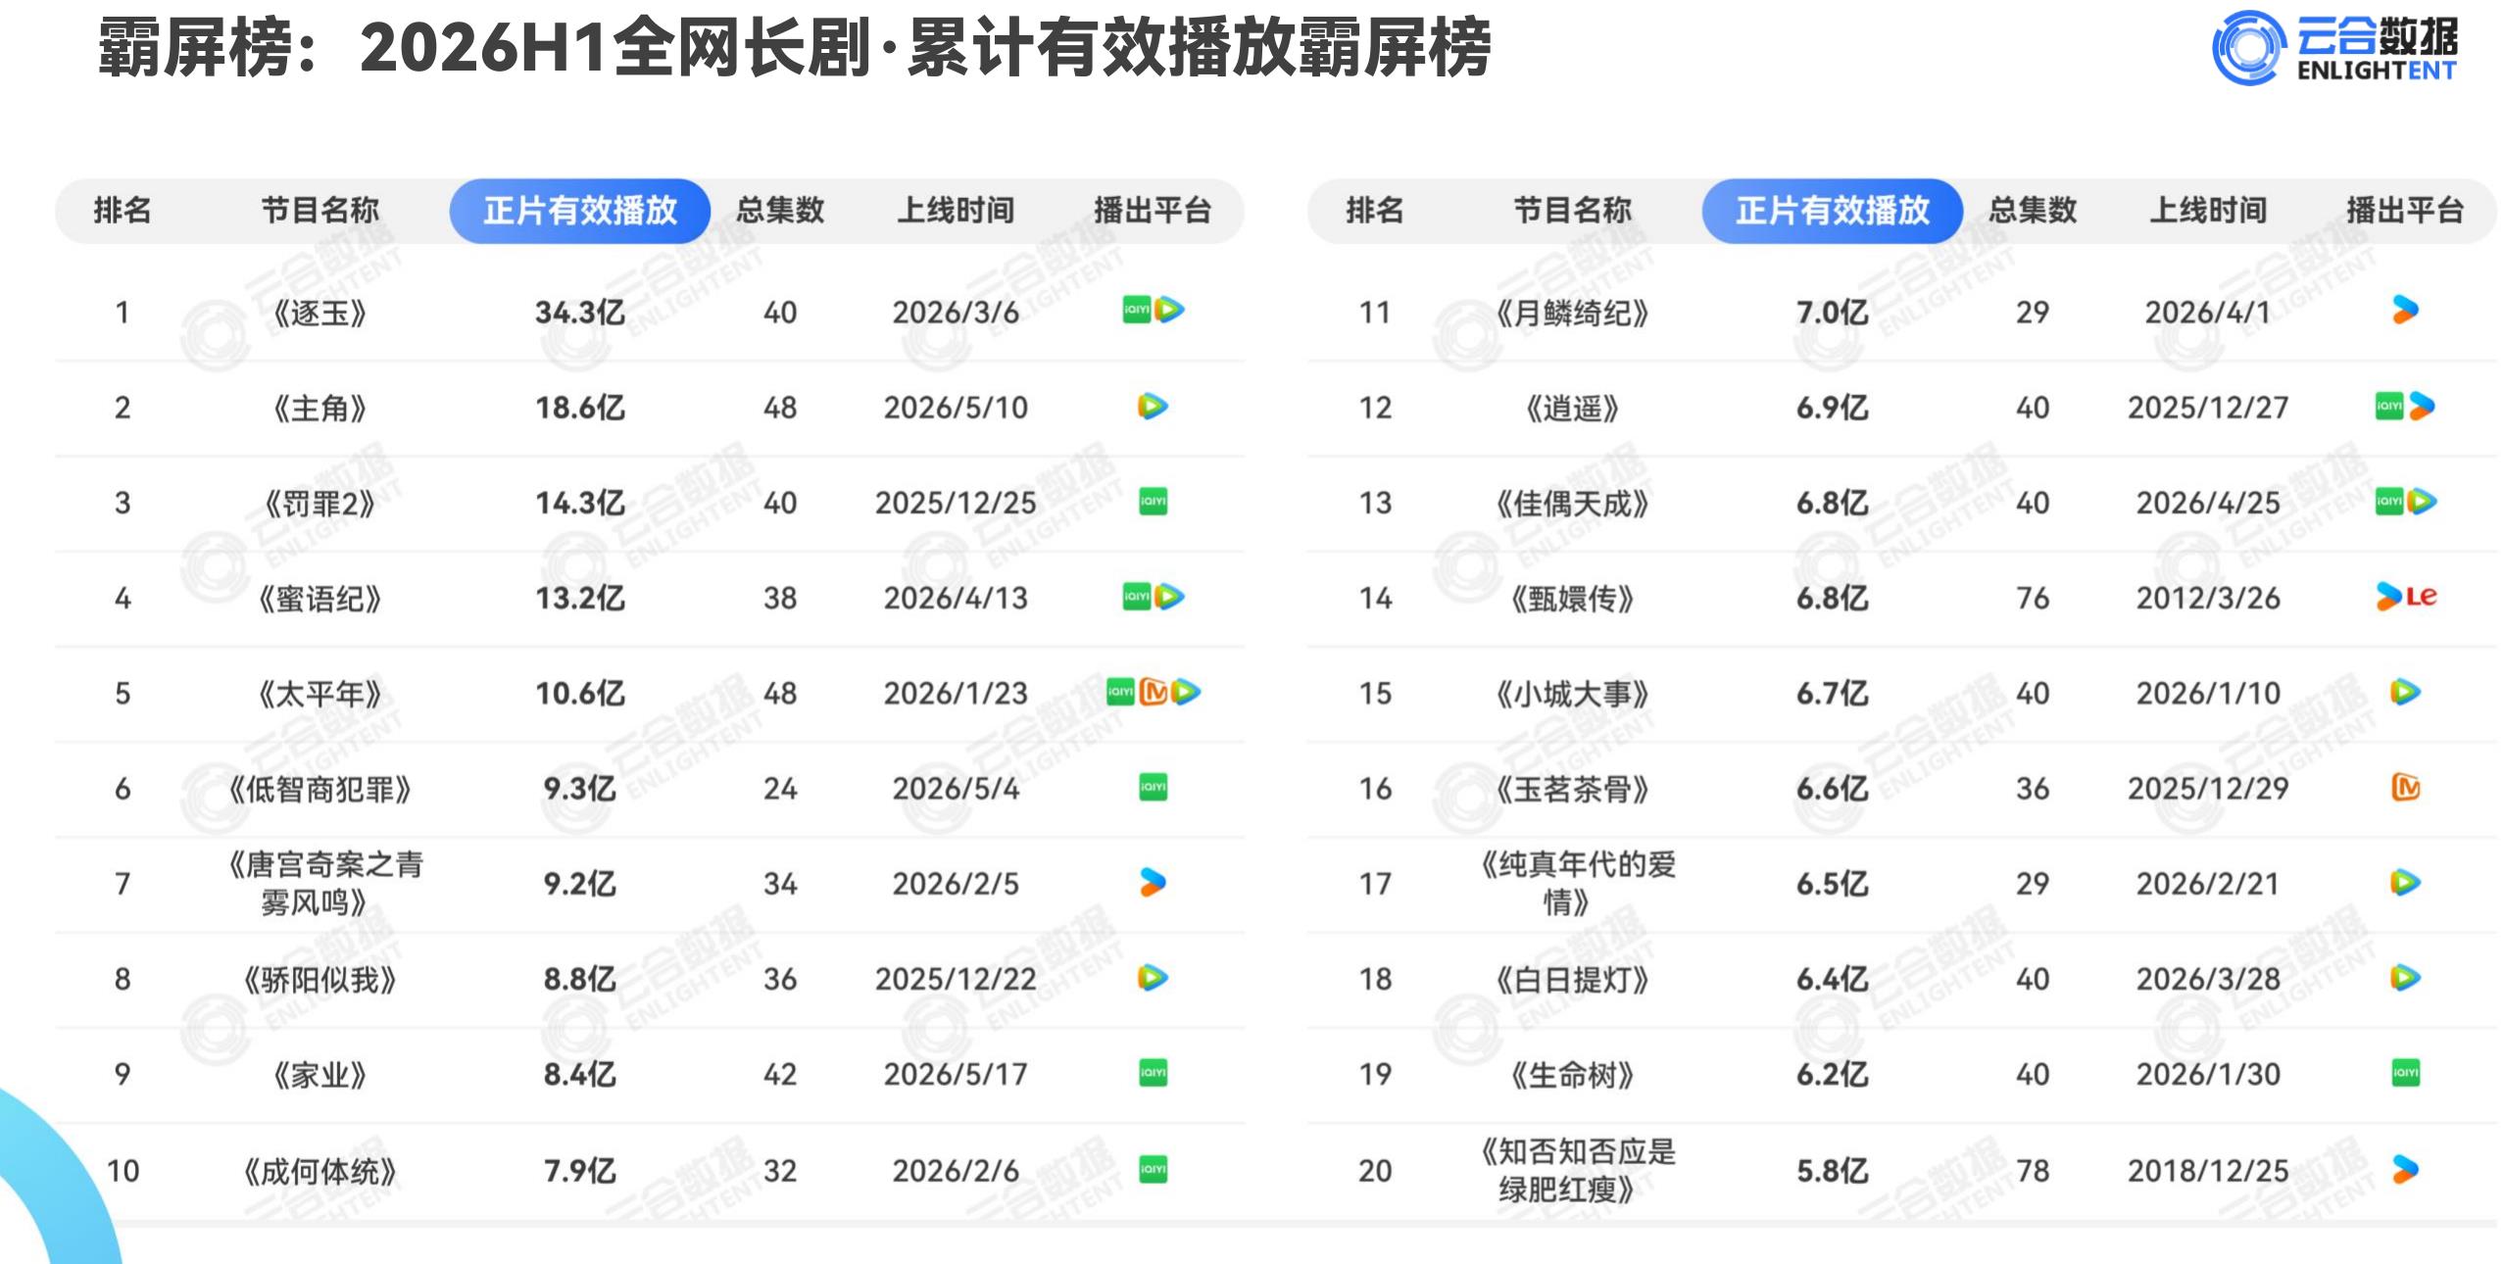Screen dimensions: 2504x1264
Task: Click platform icons in the 《逍遥》 row
Action: pos(2405,406)
